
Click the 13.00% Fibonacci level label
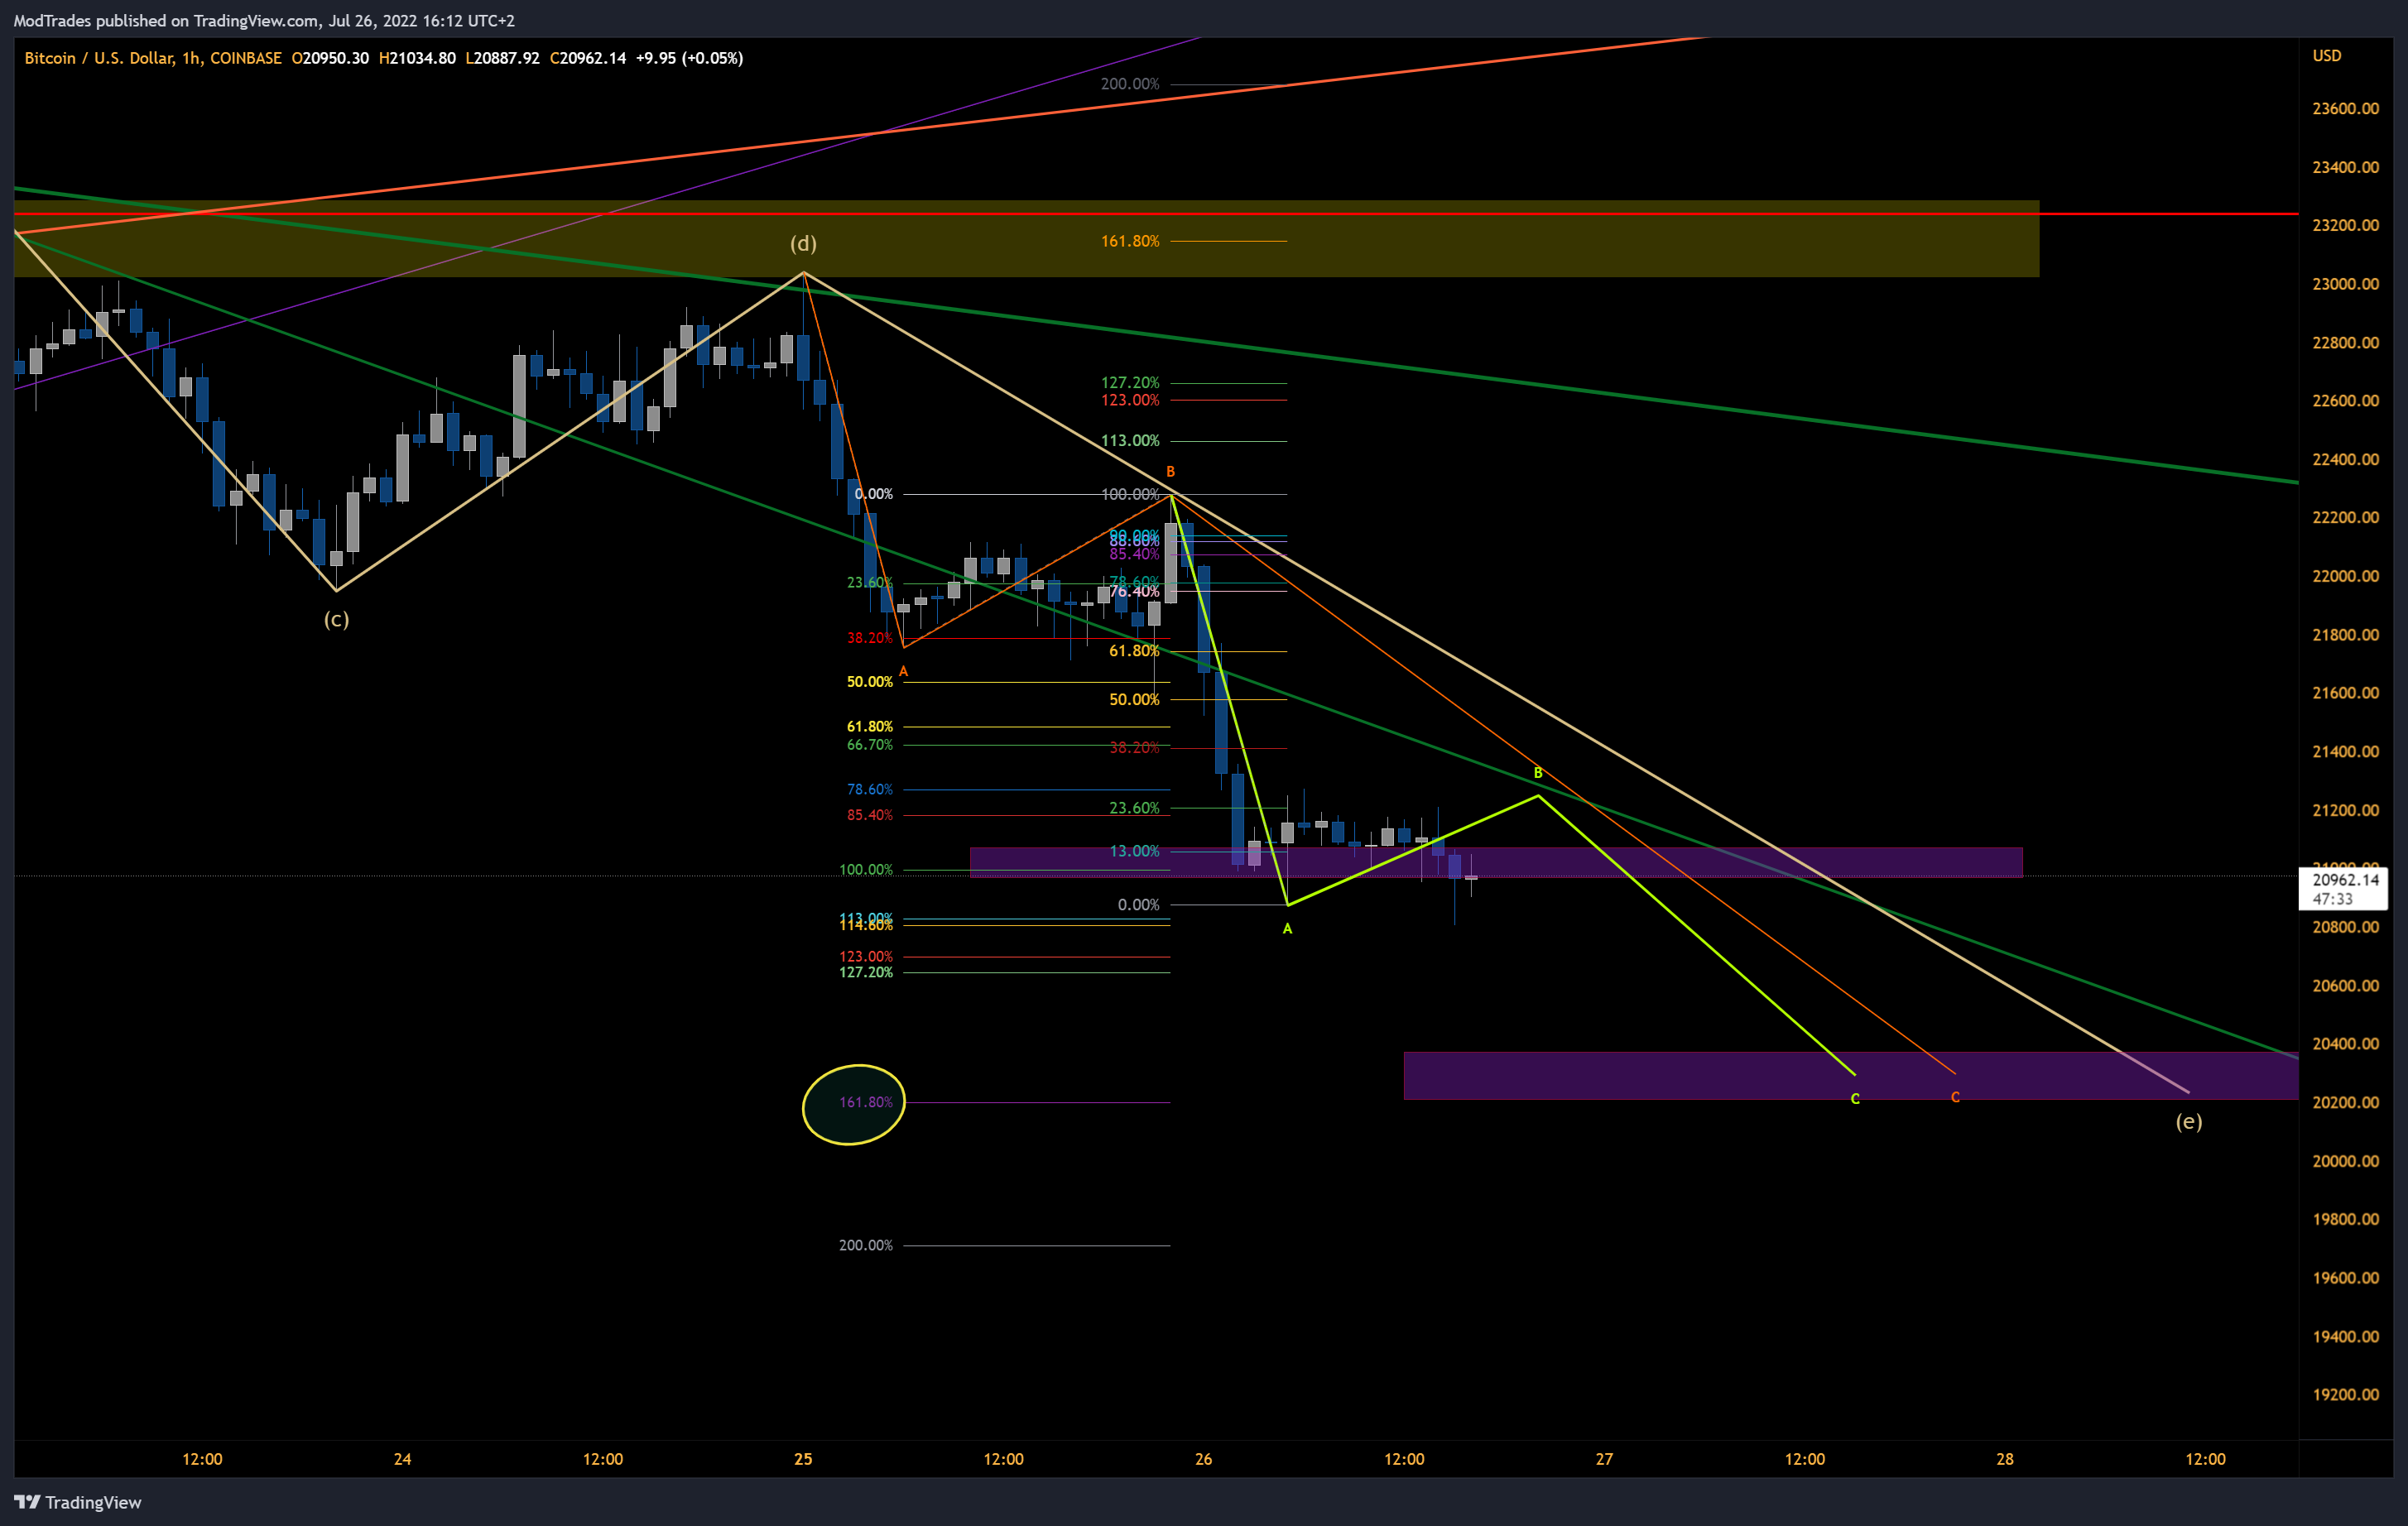1135,851
